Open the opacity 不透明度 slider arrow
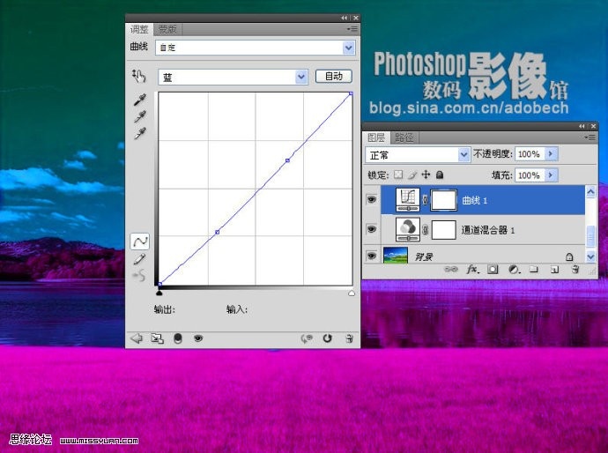The height and width of the screenshot is (453, 608). (x=551, y=154)
